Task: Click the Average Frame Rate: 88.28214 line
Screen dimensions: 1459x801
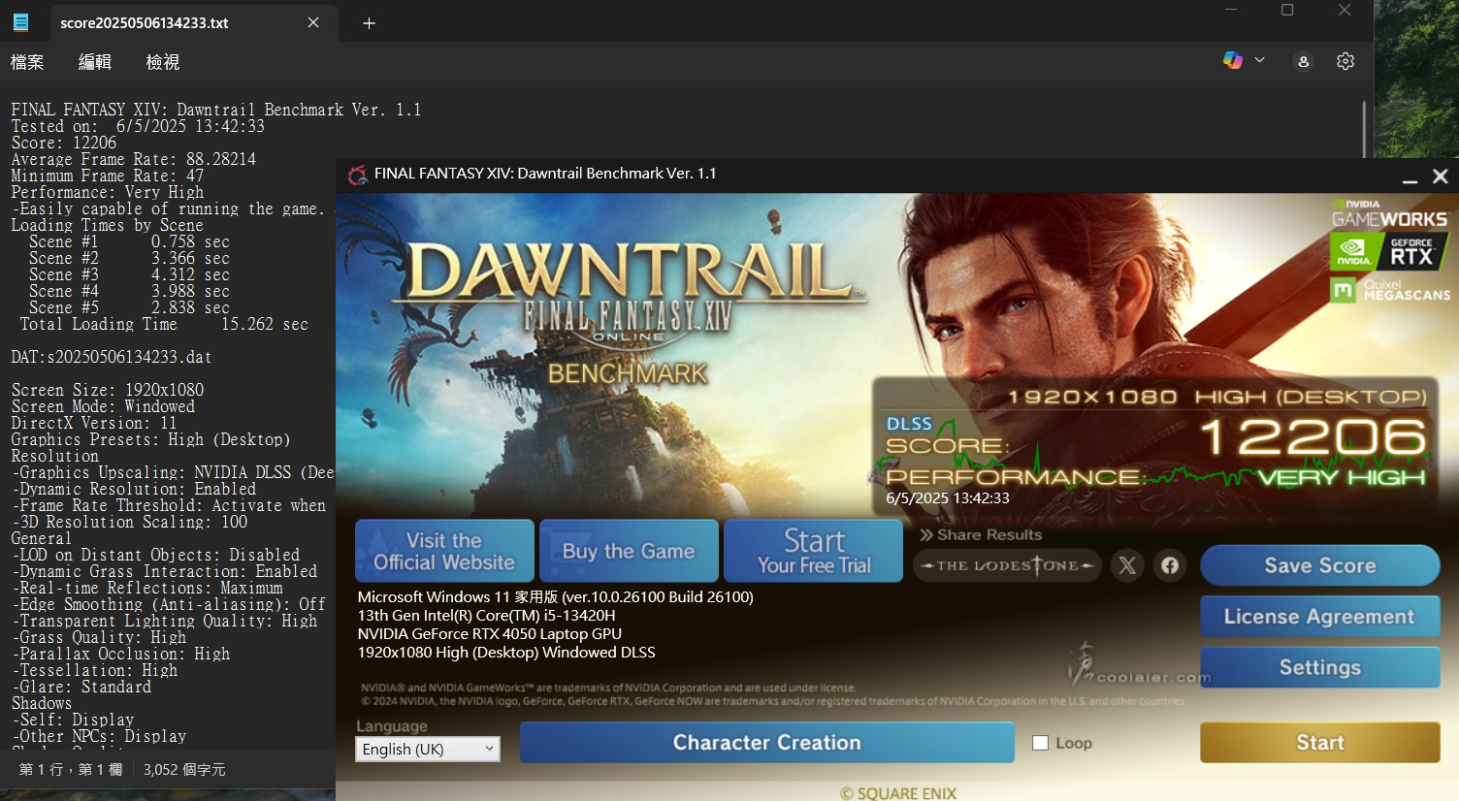Action: [134, 159]
